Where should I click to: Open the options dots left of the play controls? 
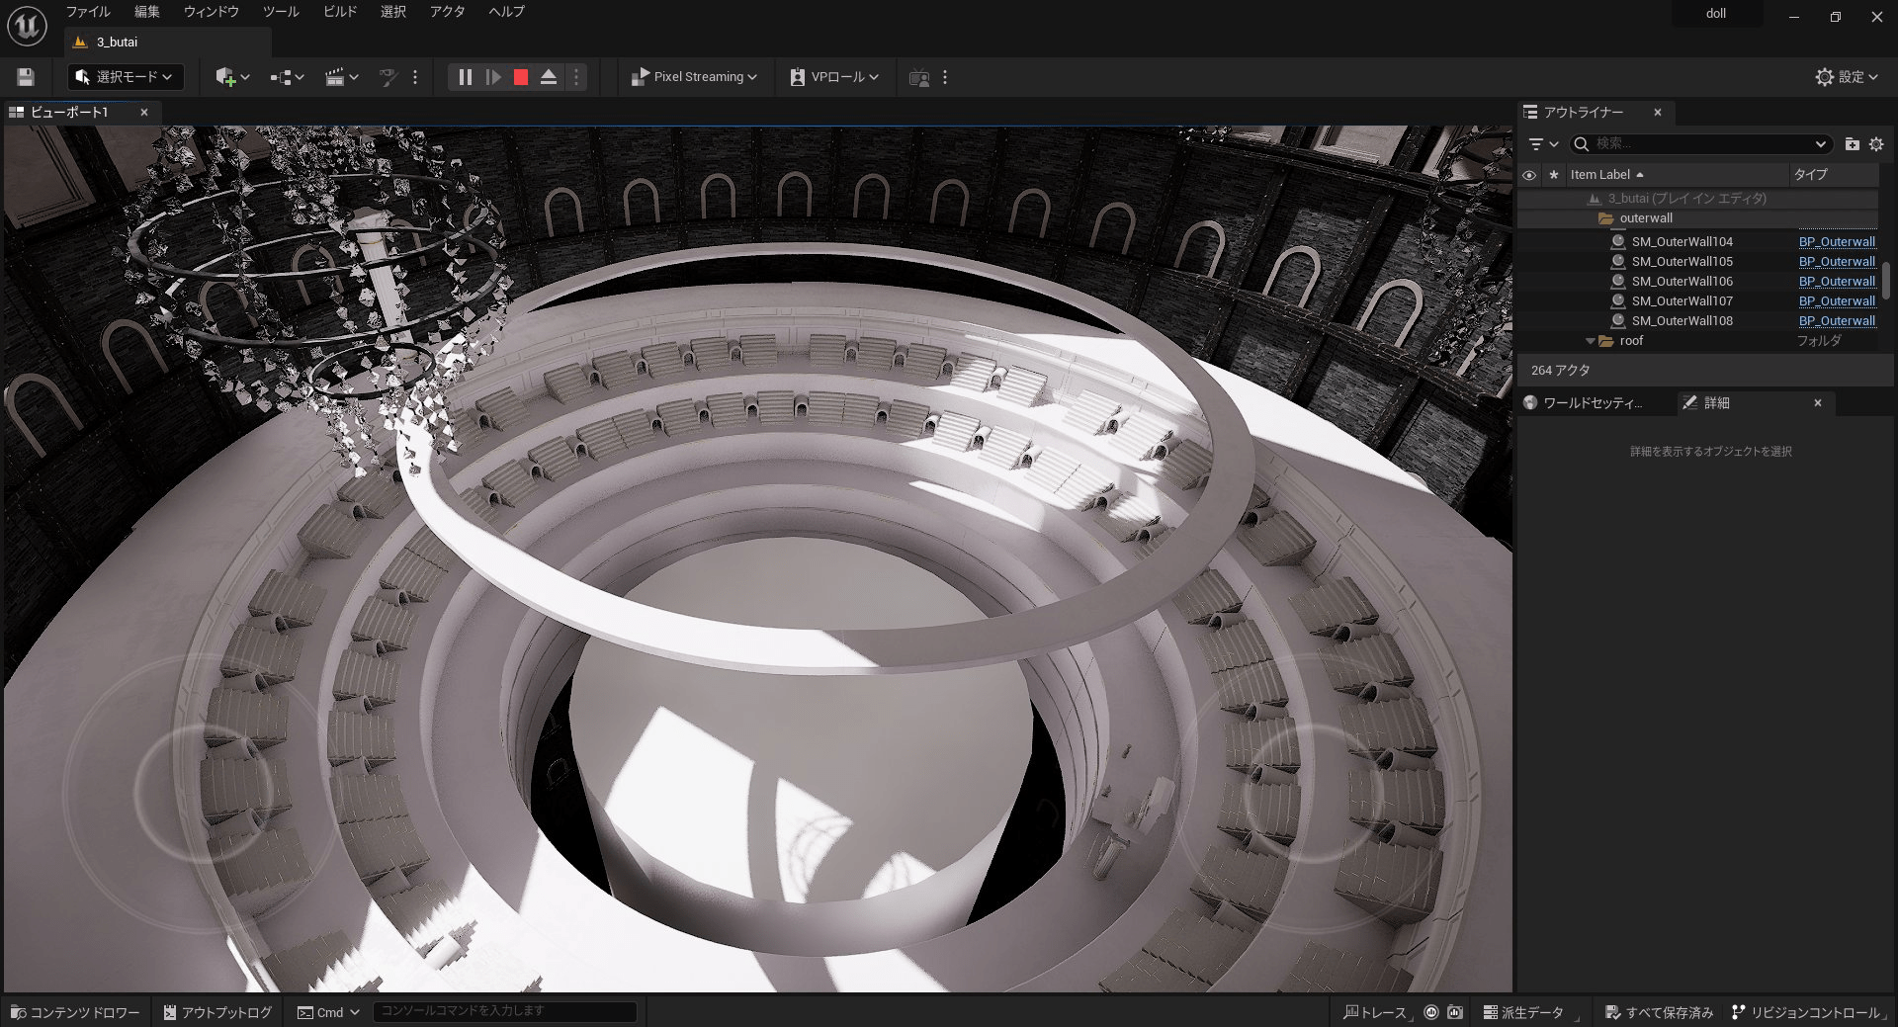pyautogui.click(x=415, y=77)
